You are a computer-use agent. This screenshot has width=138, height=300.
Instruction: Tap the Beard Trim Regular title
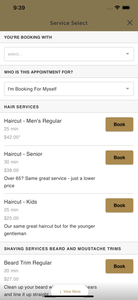tap(28, 263)
